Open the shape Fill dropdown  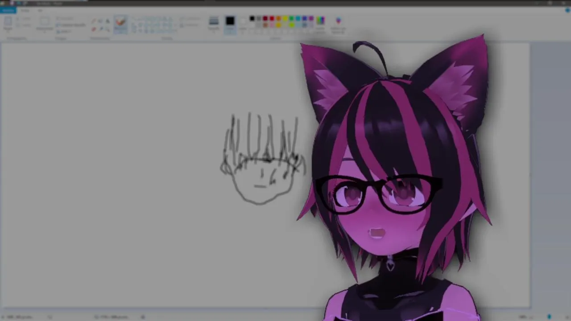coord(190,25)
